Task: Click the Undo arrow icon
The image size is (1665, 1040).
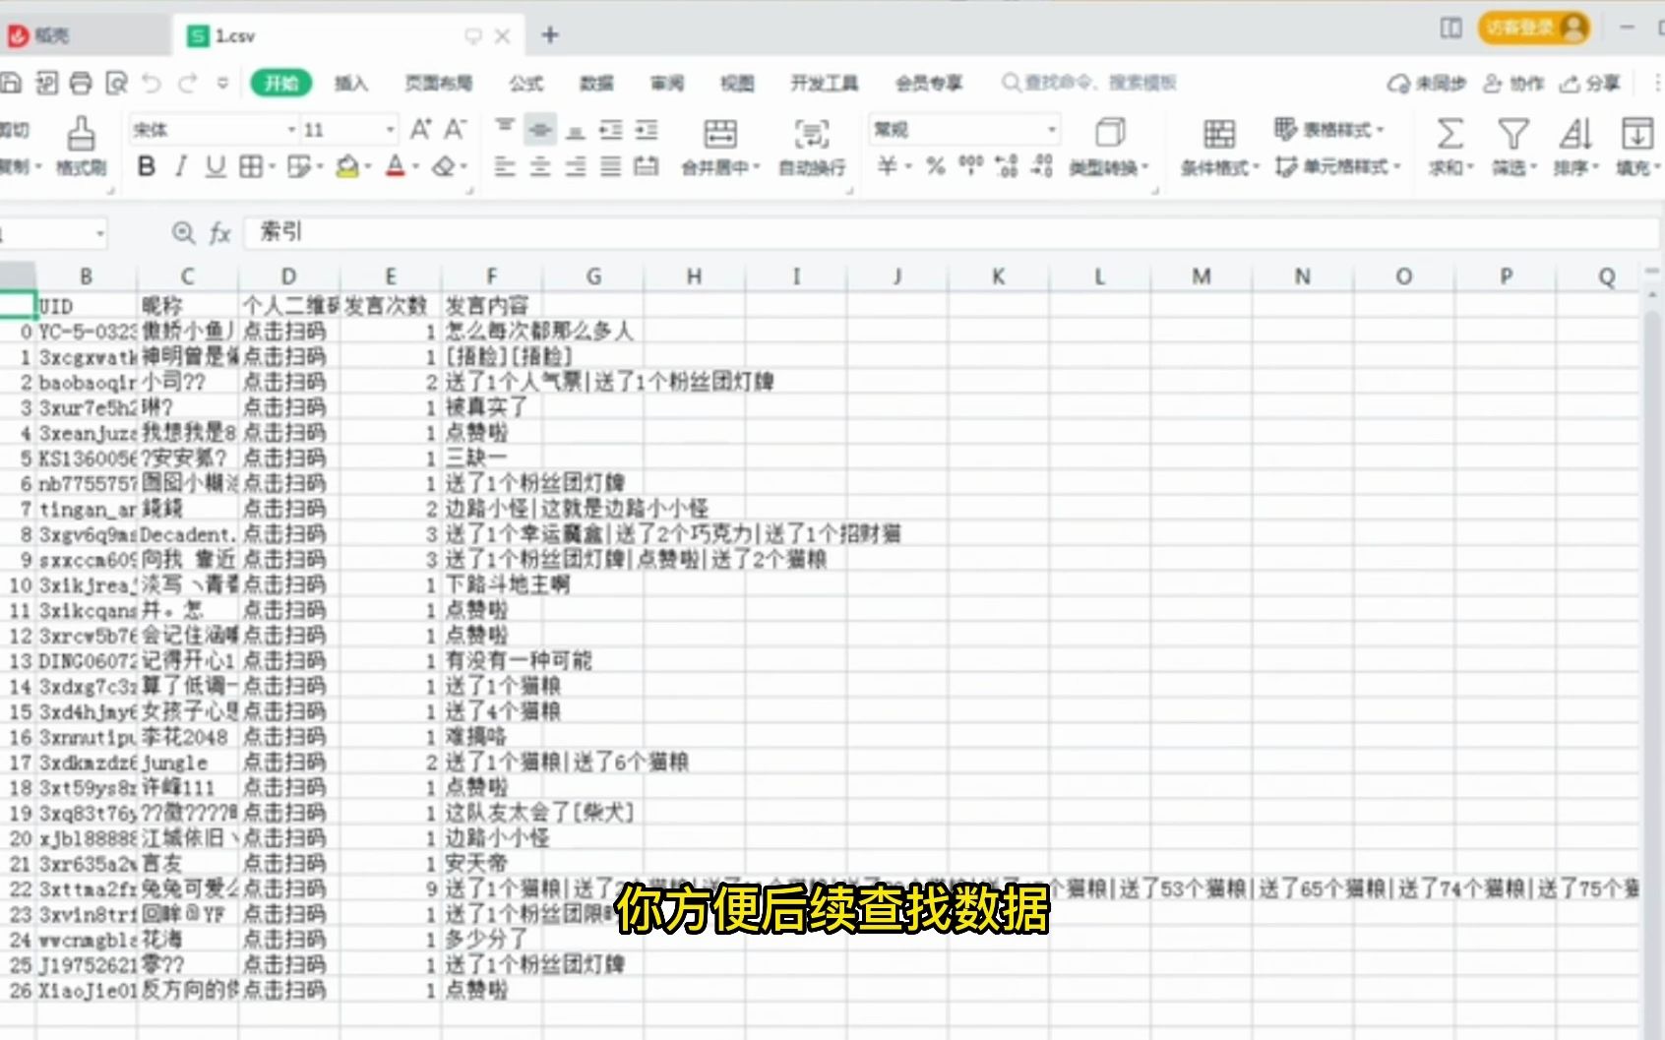Action: (x=152, y=84)
